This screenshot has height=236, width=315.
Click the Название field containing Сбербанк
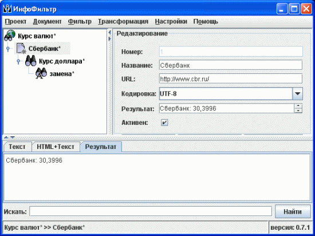(231, 65)
